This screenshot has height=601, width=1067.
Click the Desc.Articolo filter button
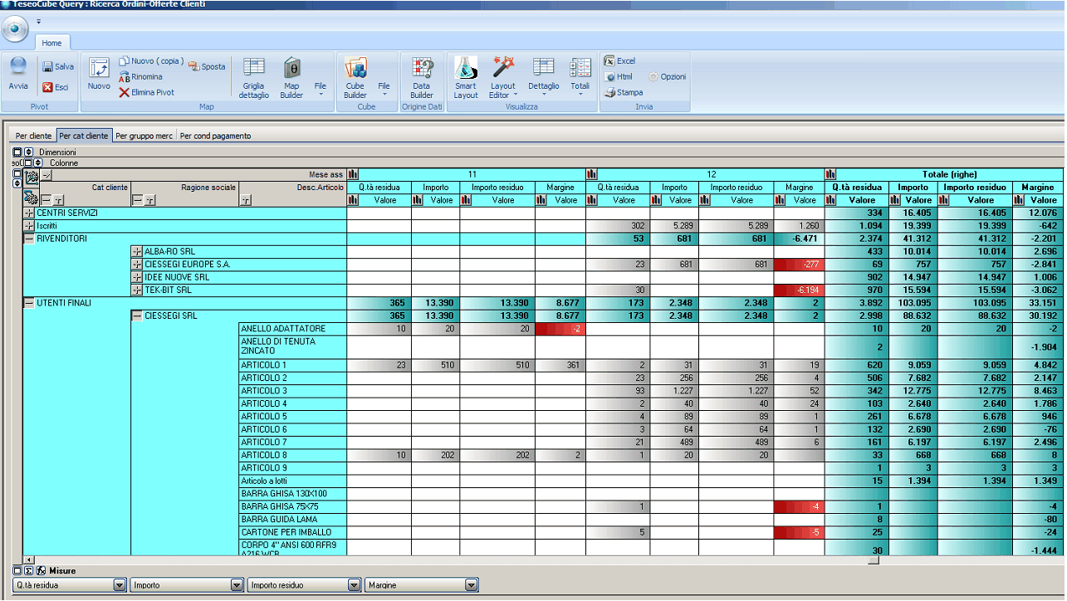tap(246, 200)
